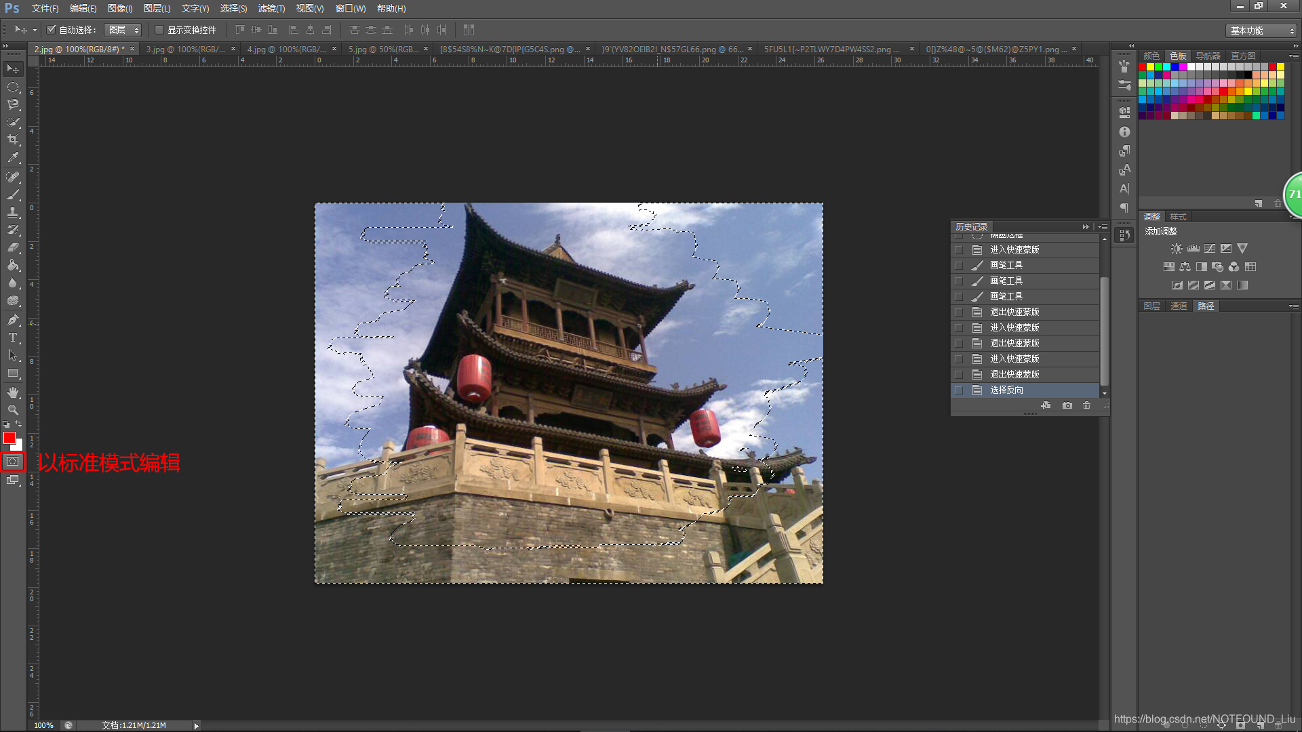This screenshot has height=732, width=1302.
Task: Switch to the 颜色 panel tab
Action: click(1151, 56)
